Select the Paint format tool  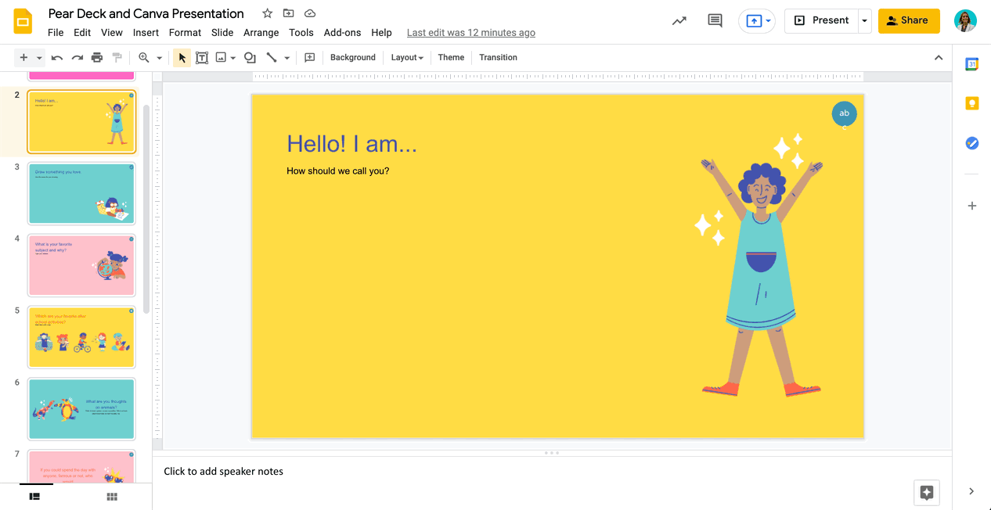click(117, 57)
